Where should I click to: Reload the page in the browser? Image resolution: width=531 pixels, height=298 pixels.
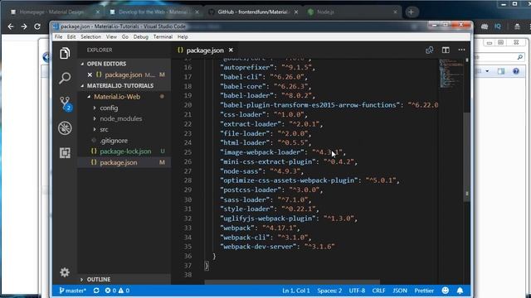pyautogui.click(x=37, y=26)
